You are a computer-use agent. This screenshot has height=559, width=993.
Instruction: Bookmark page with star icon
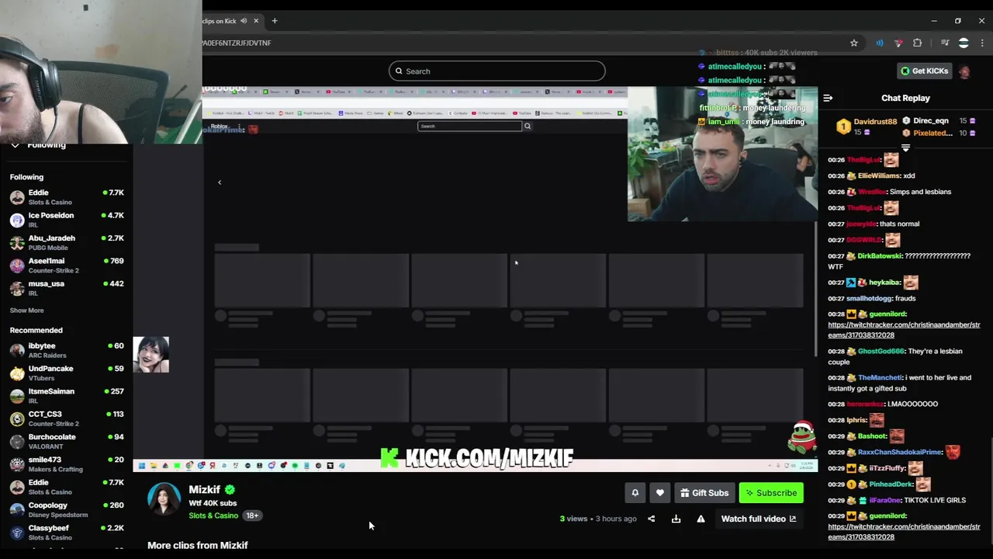click(854, 43)
